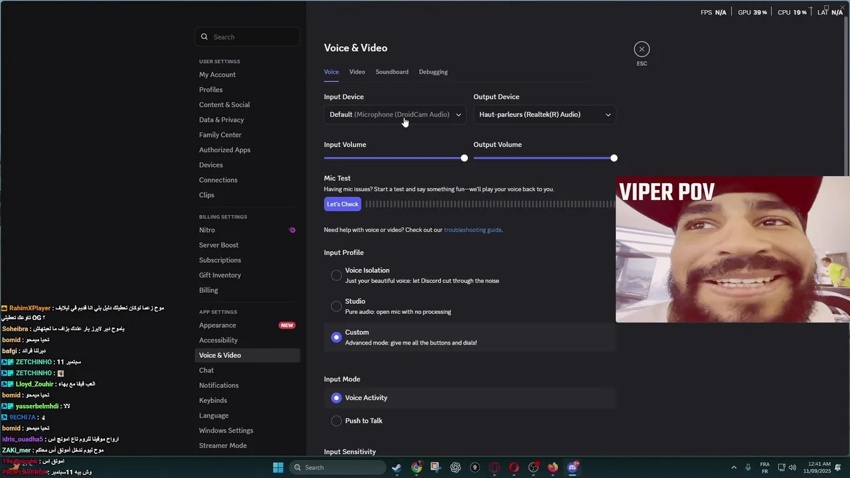Click the Input Volume slider handle
This screenshot has height=478, width=850.
(x=464, y=158)
